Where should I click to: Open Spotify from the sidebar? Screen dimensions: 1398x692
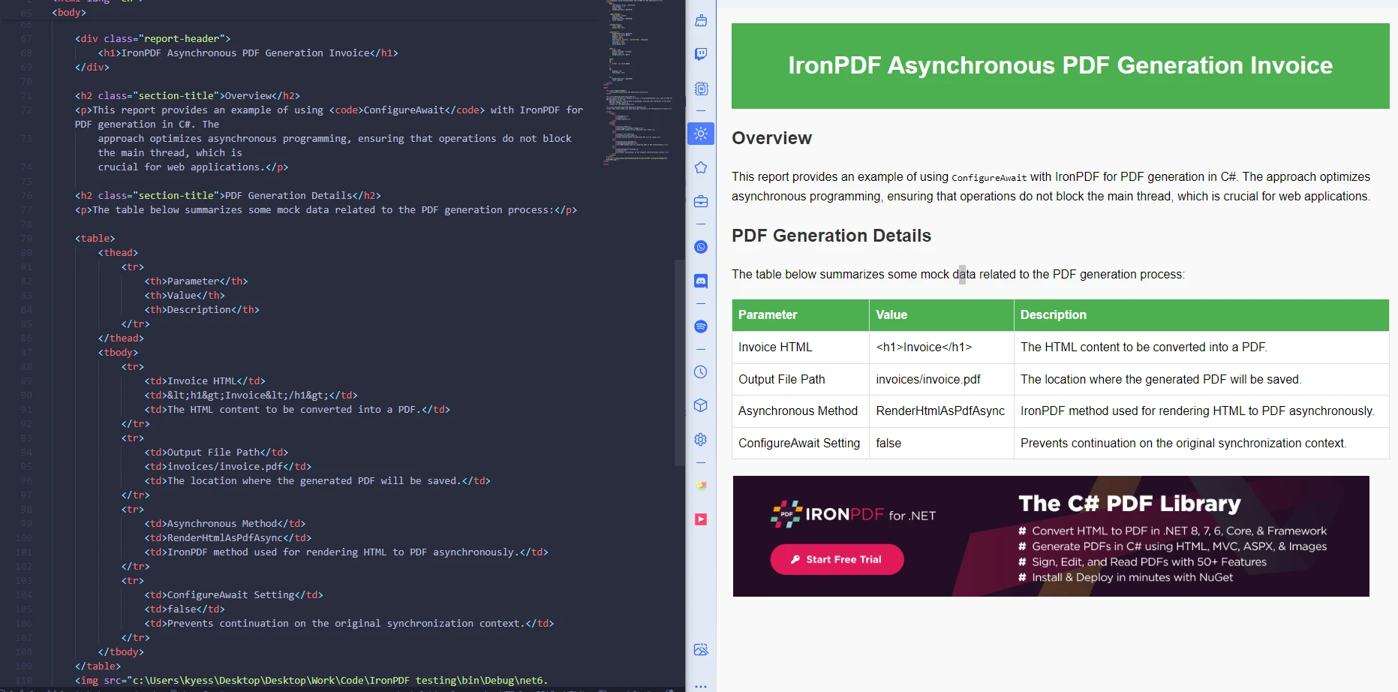pos(701,326)
